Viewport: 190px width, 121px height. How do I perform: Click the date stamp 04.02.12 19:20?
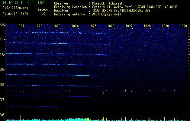coord(15,14)
